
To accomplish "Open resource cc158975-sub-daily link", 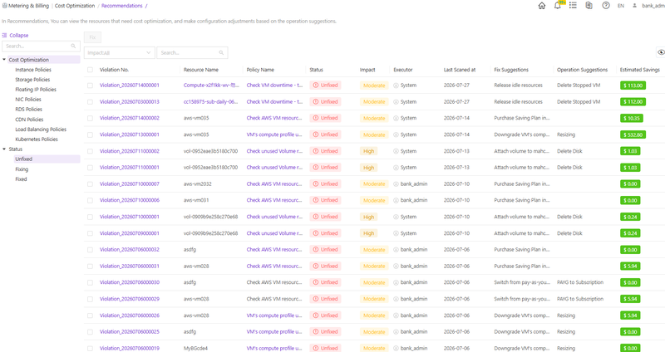I will click(x=211, y=101).
